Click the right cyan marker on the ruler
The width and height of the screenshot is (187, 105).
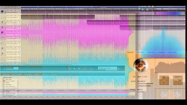(x=147, y=10)
